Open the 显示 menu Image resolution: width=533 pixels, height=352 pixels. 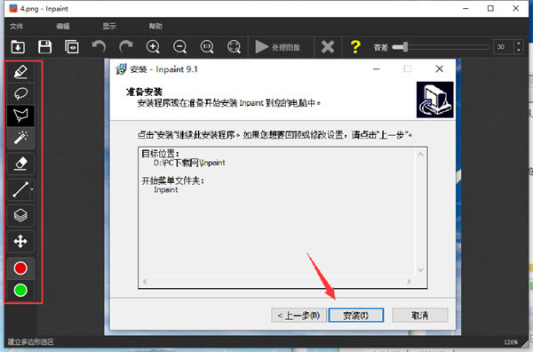click(109, 27)
